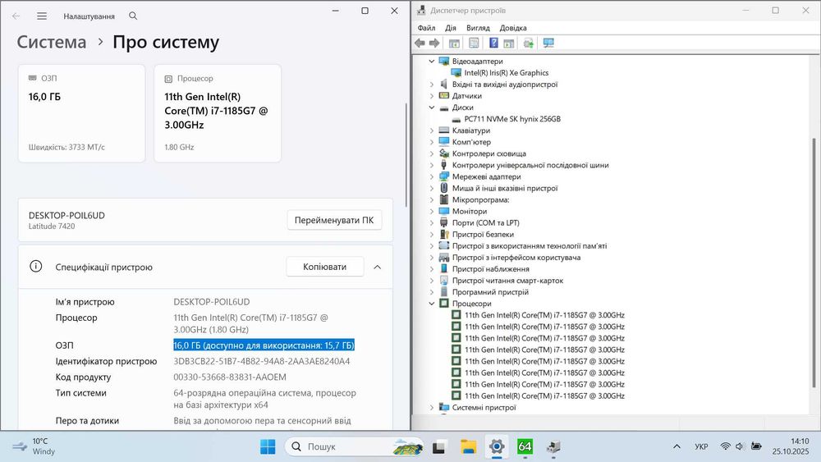Select Пристрої з інтерфейсом користувача row
Screen dimensions: 821x462
click(x=516, y=258)
